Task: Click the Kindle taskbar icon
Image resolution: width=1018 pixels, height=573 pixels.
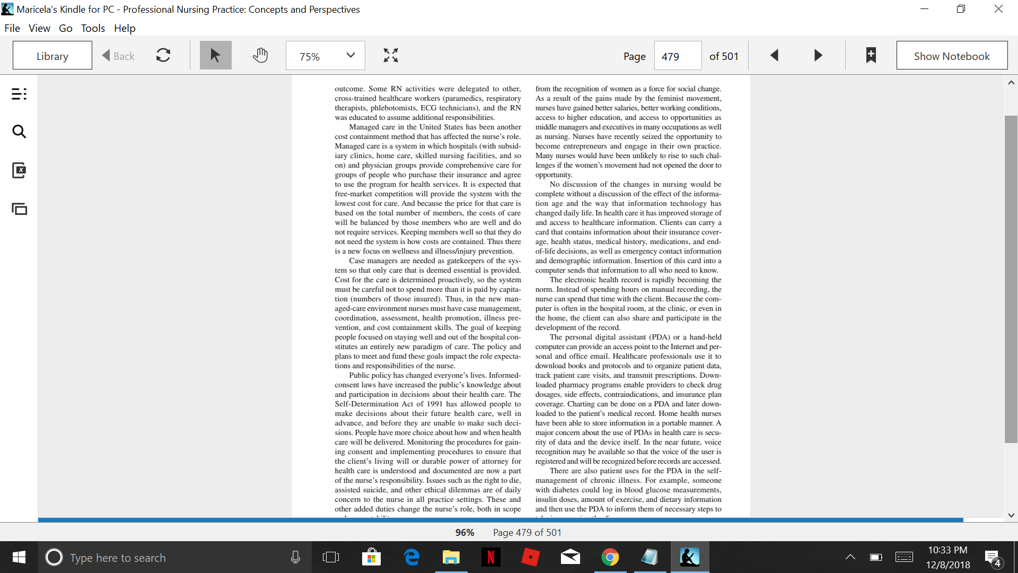Action: point(690,557)
